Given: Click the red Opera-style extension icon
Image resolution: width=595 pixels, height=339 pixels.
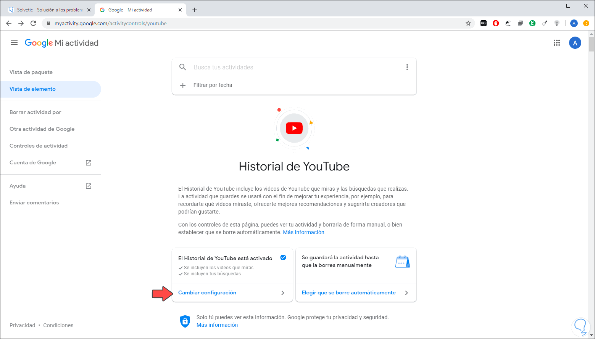Looking at the screenshot, I should point(496,23).
